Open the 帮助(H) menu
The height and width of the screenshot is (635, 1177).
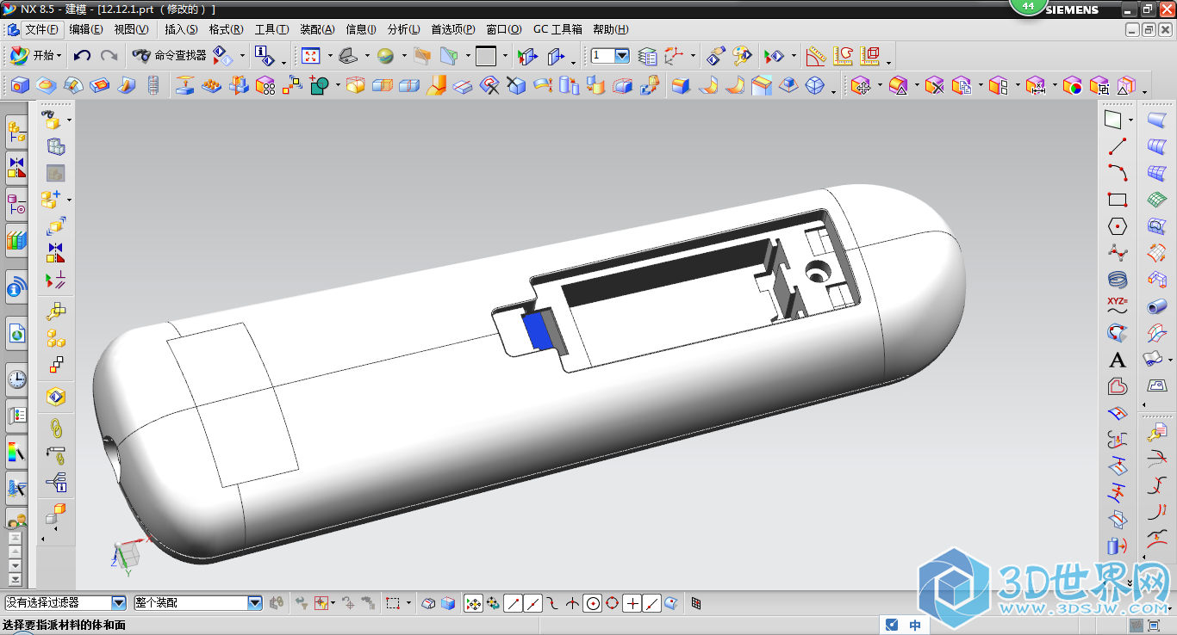pos(611,29)
